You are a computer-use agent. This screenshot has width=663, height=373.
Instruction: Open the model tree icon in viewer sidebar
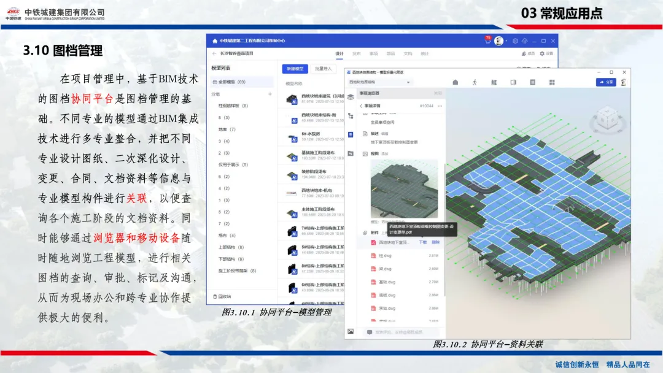tap(351, 116)
